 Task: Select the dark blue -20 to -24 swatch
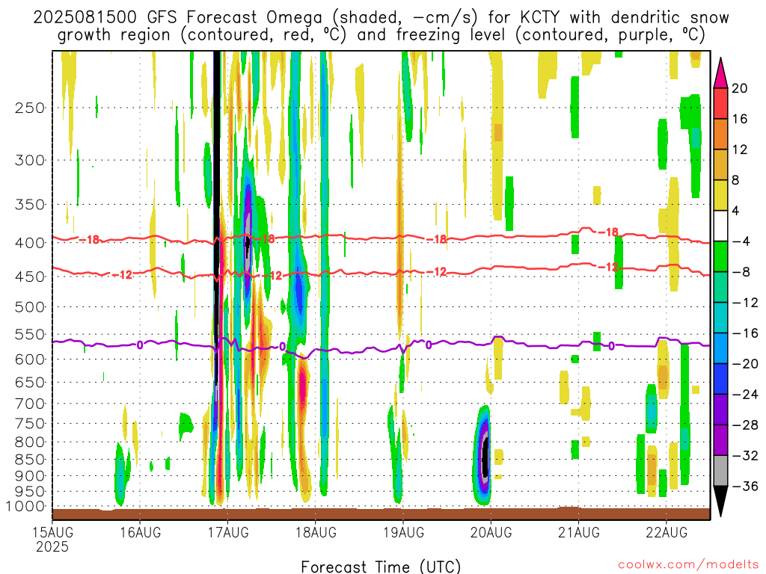tap(720, 379)
